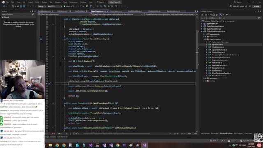Click the Search box in title bar
263x148 pixels.
102,2
